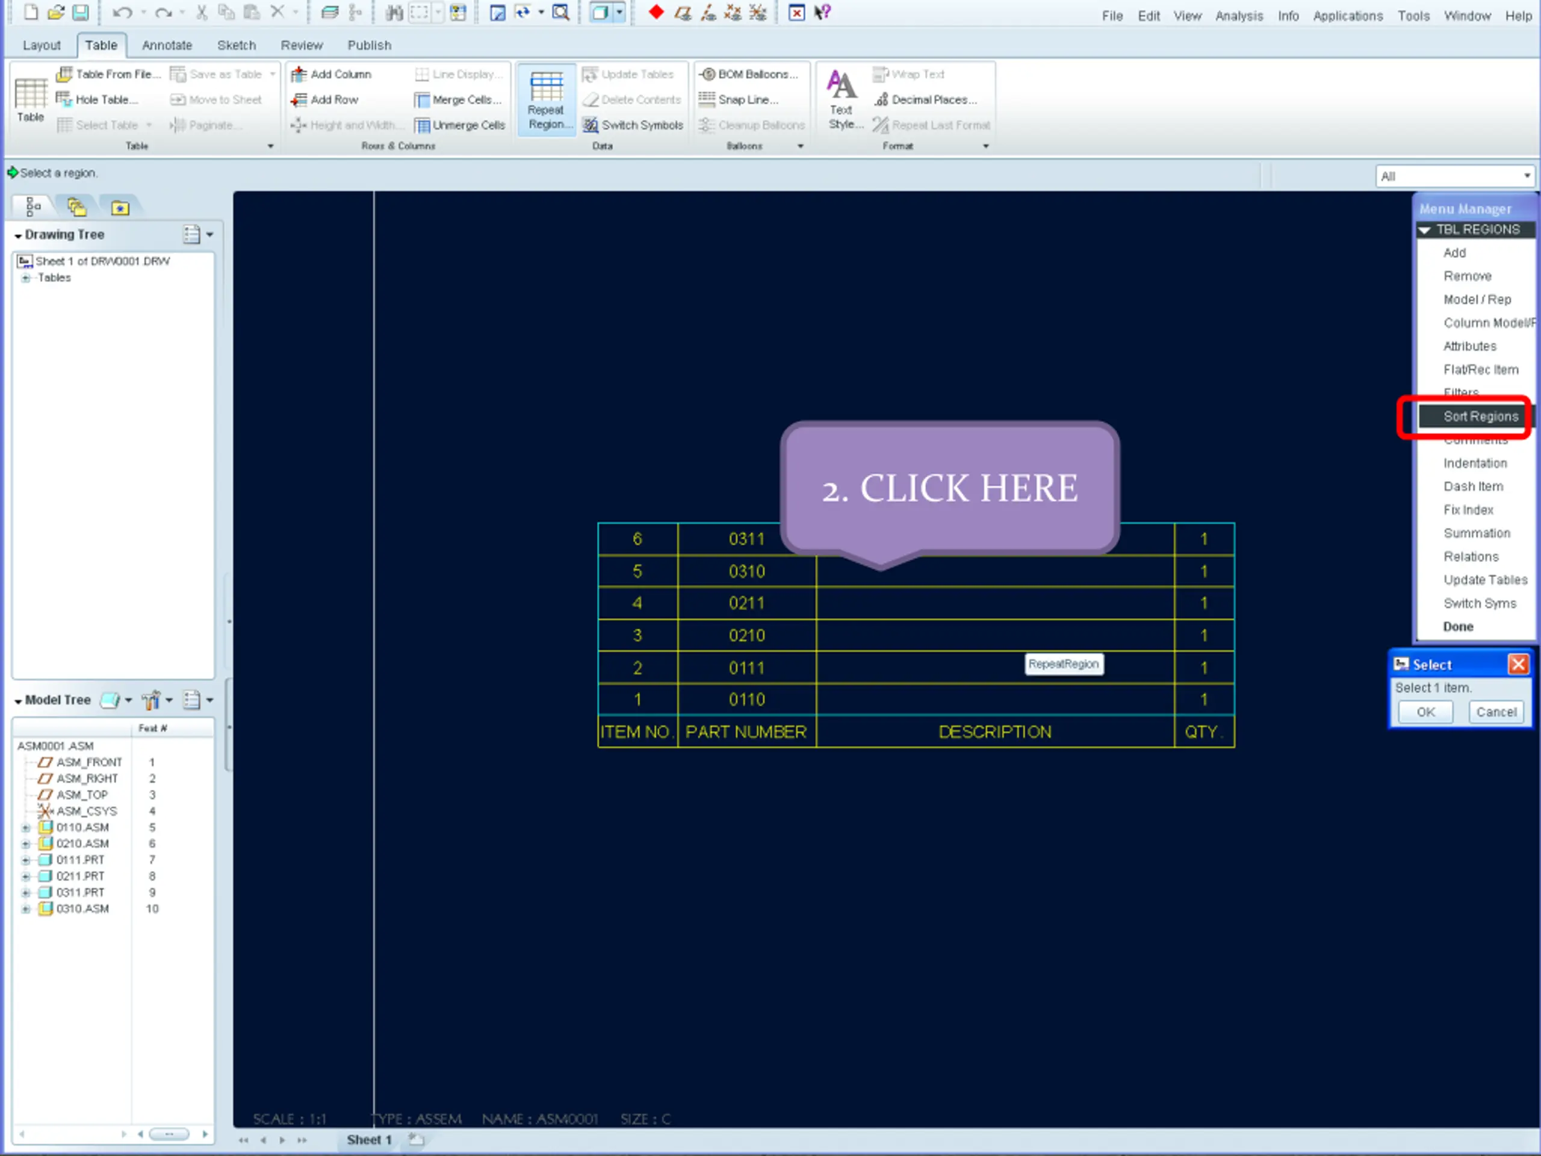Click Merge Cells in ribbon

click(459, 99)
